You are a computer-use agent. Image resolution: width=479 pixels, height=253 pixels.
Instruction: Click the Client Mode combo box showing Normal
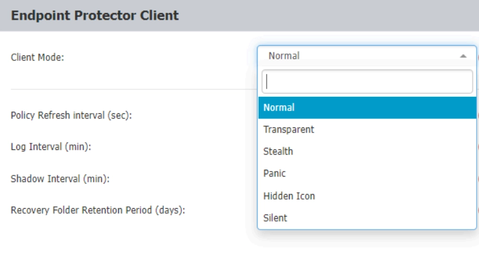[x=367, y=56]
